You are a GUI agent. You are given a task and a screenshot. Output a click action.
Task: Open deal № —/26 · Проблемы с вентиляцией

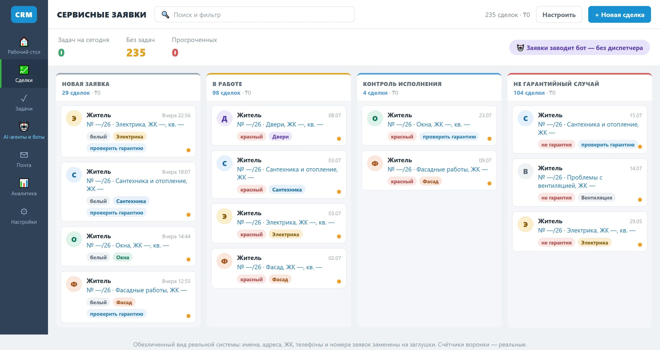[570, 181]
